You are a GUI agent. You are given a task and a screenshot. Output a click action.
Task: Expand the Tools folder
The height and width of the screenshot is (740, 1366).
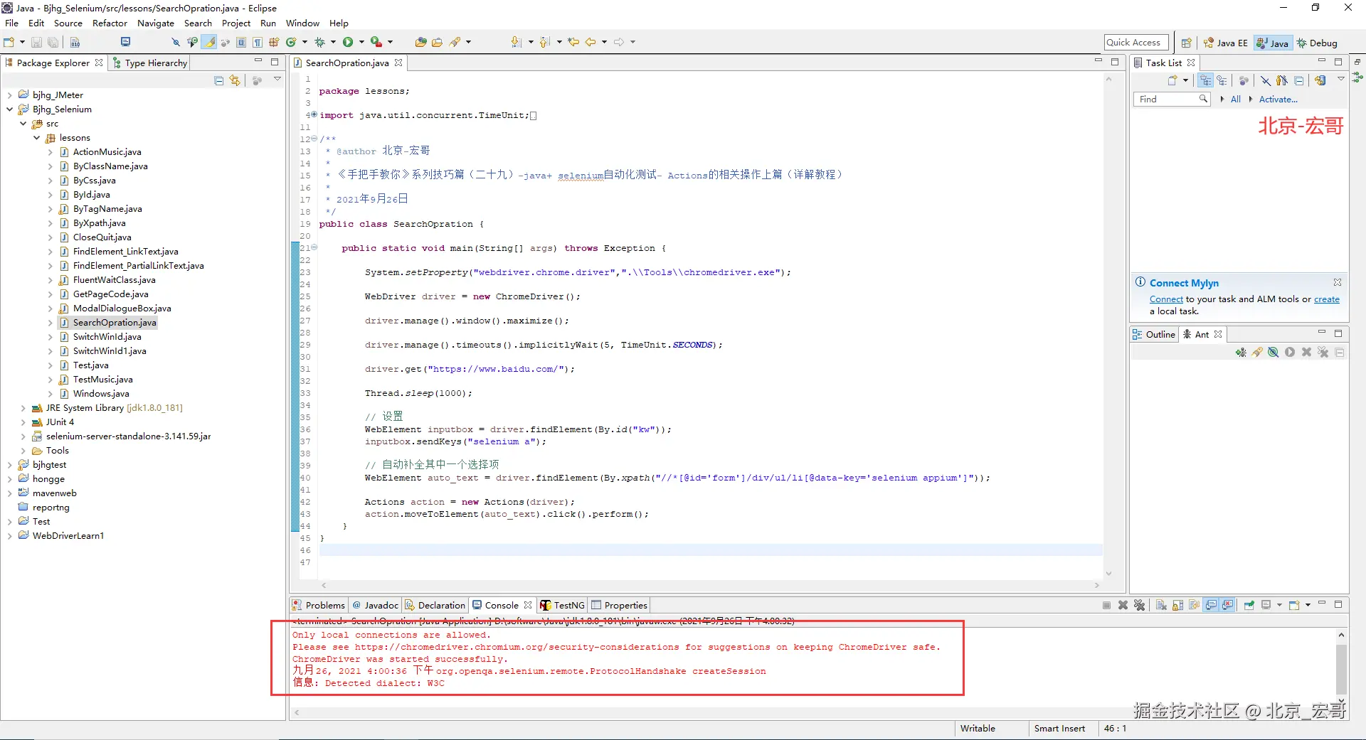click(23, 451)
